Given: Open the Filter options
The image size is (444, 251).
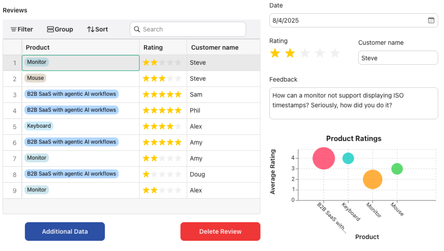Looking at the screenshot, I should click(22, 29).
